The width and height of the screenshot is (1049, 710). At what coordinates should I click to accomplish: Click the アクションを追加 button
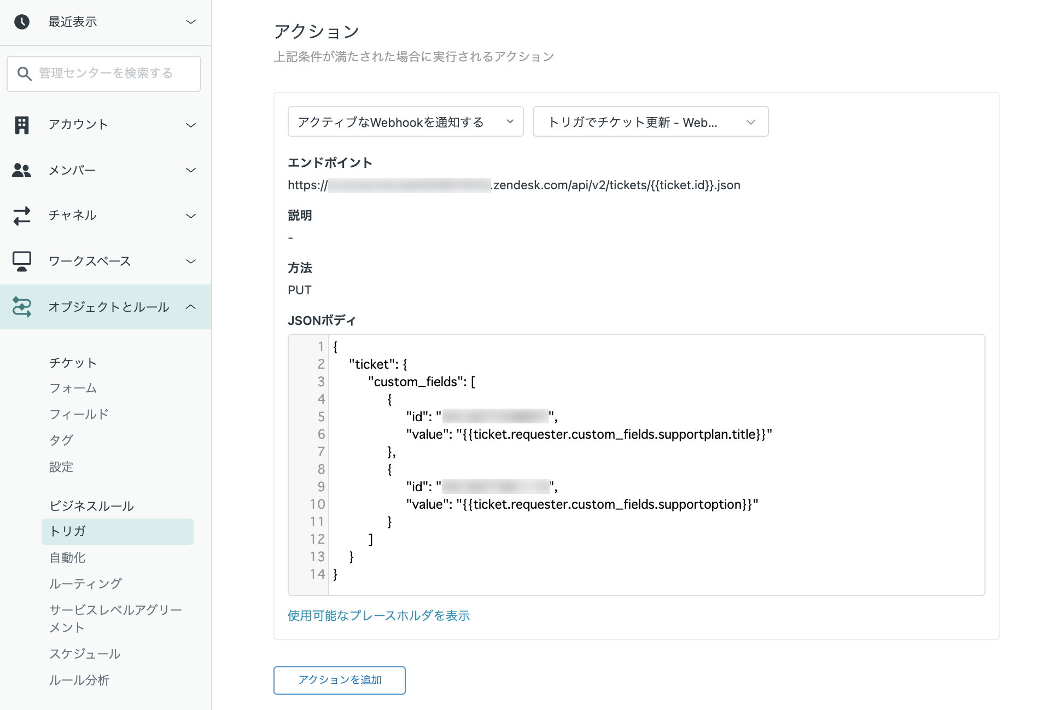(x=340, y=680)
